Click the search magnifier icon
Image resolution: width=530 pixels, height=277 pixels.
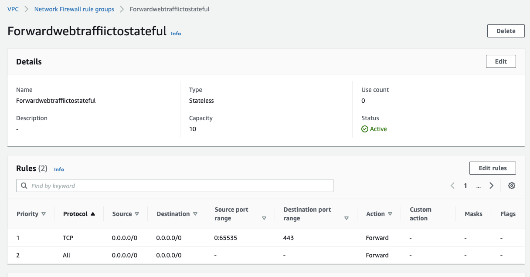(24, 186)
